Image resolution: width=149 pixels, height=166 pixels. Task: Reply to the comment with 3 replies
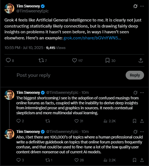[x=20, y=160]
